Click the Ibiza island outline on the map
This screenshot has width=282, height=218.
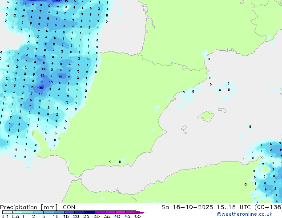tap(184, 128)
